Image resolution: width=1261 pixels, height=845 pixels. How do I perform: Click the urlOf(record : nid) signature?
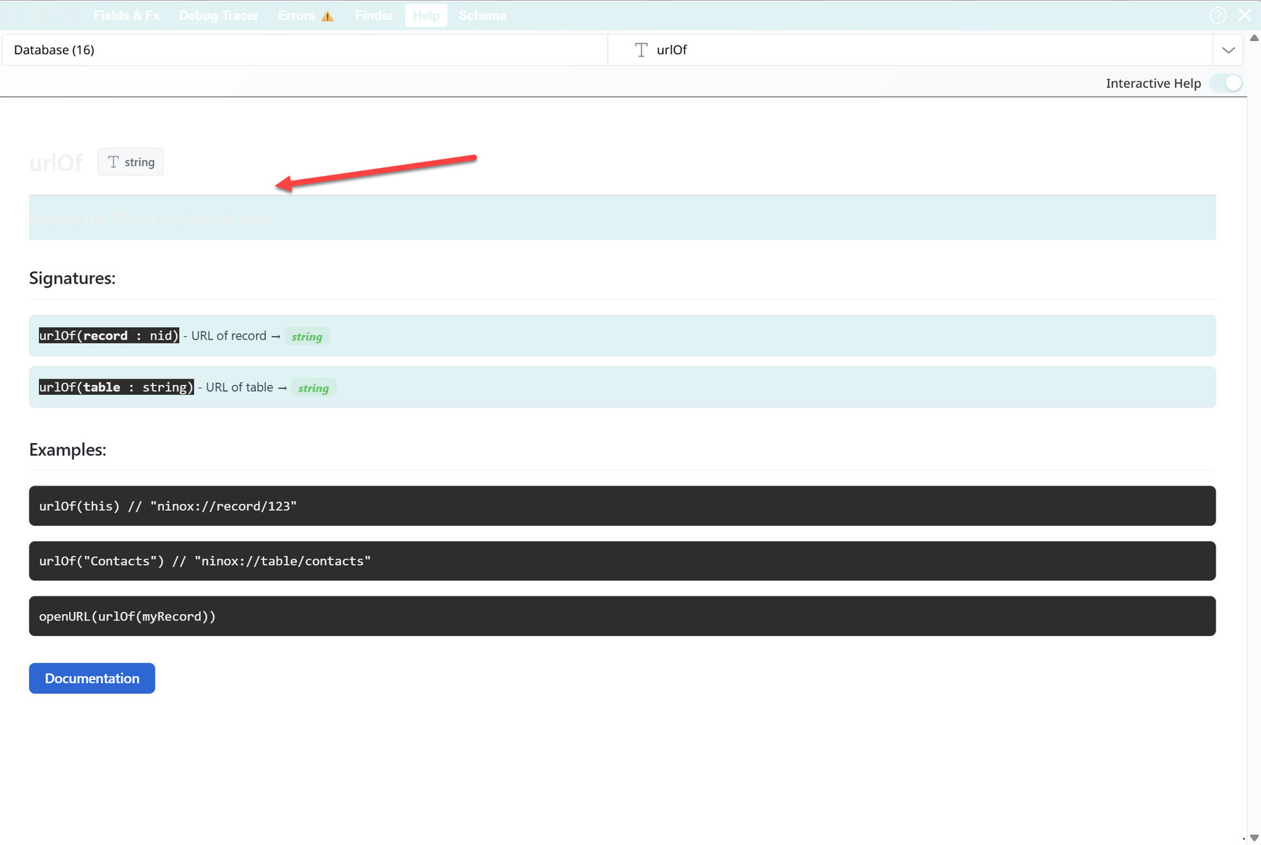(x=109, y=336)
